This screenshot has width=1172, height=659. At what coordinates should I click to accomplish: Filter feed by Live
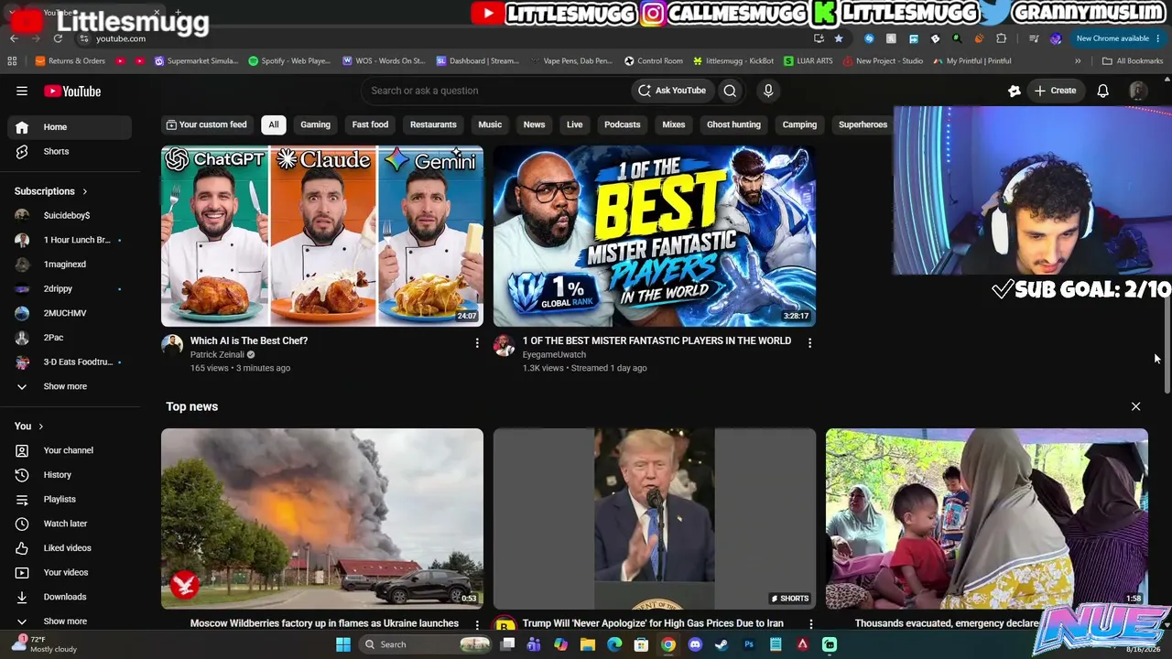click(x=574, y=124)
